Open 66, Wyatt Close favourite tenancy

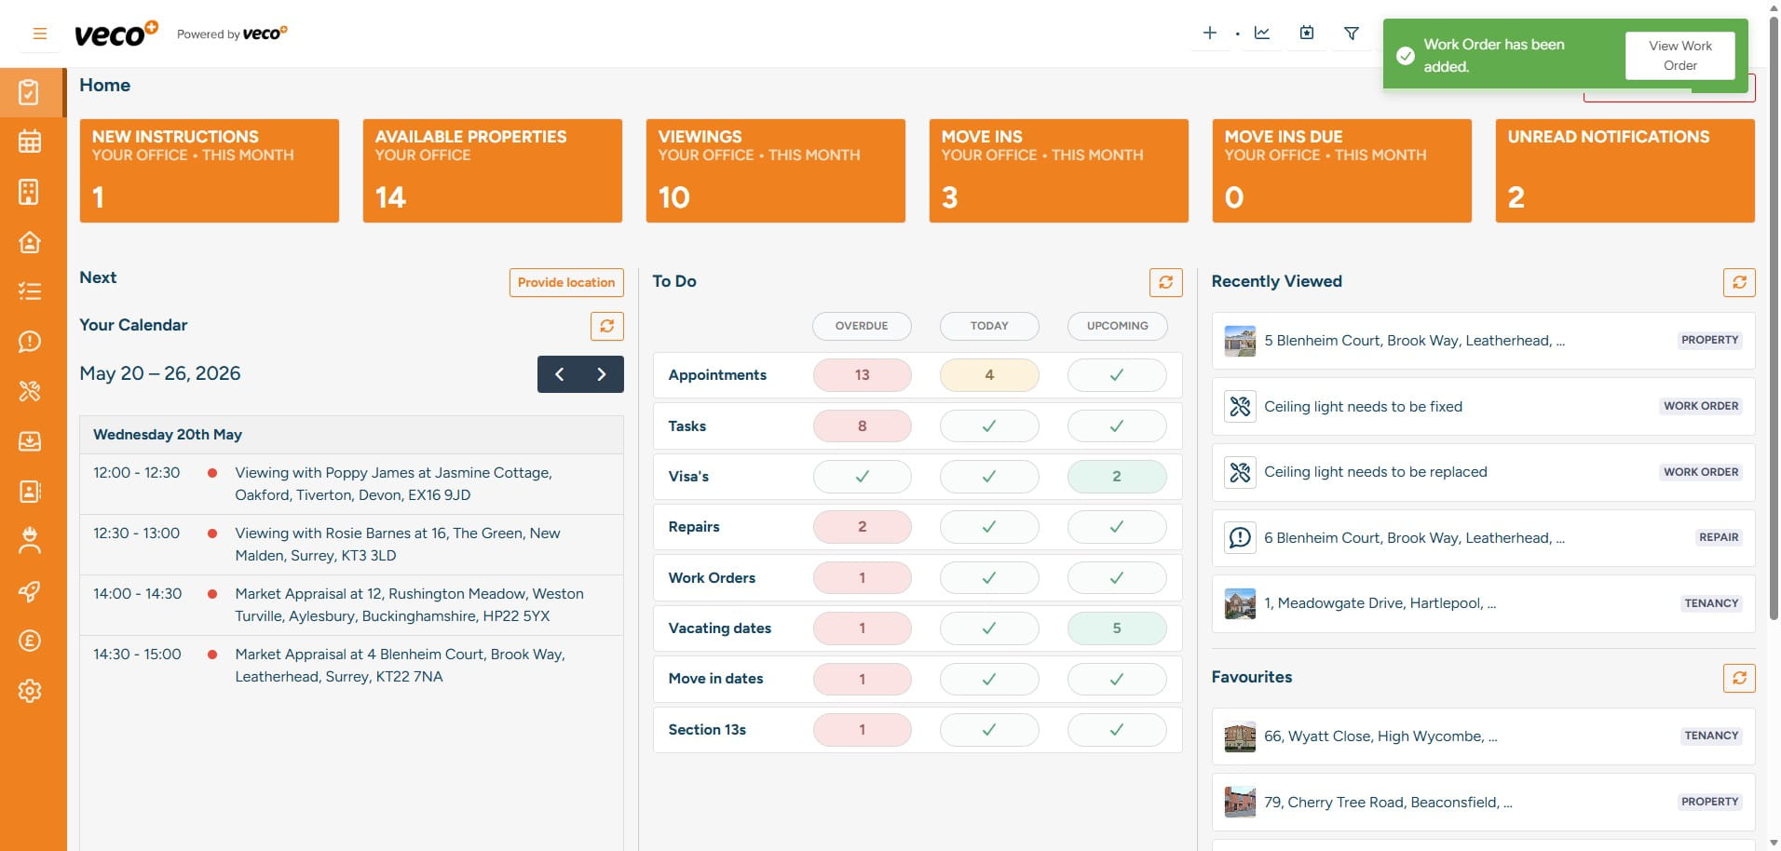[x=1483, y=736]
